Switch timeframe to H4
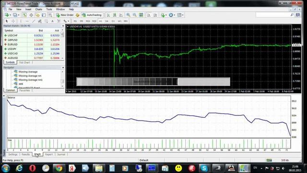 click(x=106, y=21)
